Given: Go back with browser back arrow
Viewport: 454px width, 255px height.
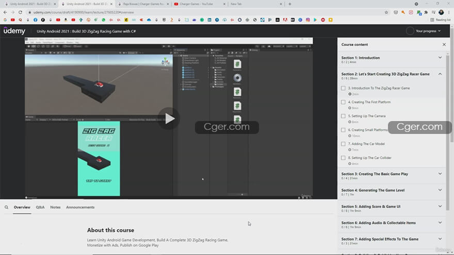Looking at the screenshot, I should pos(5,12).
